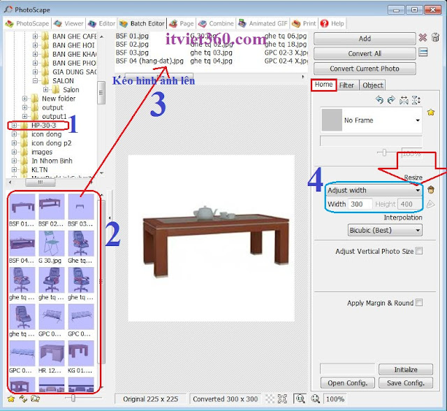
Task: Click the Initialize button
Action: [406, 369]
